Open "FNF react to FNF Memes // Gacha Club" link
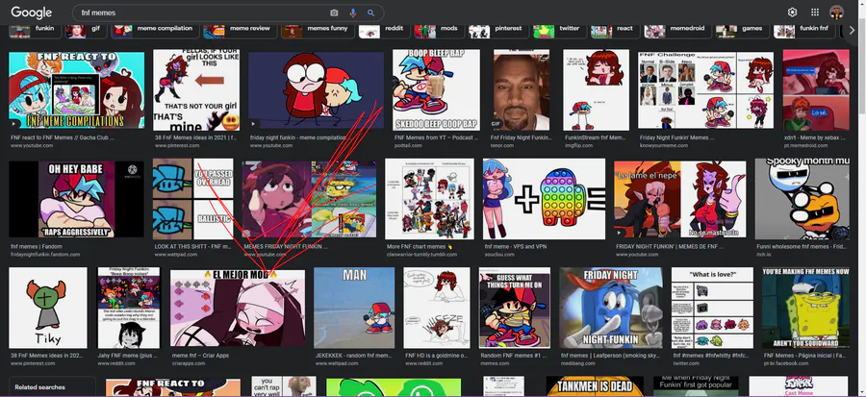Image resolution: width=866 pixels, height=397 pixels. click(62, 137)
